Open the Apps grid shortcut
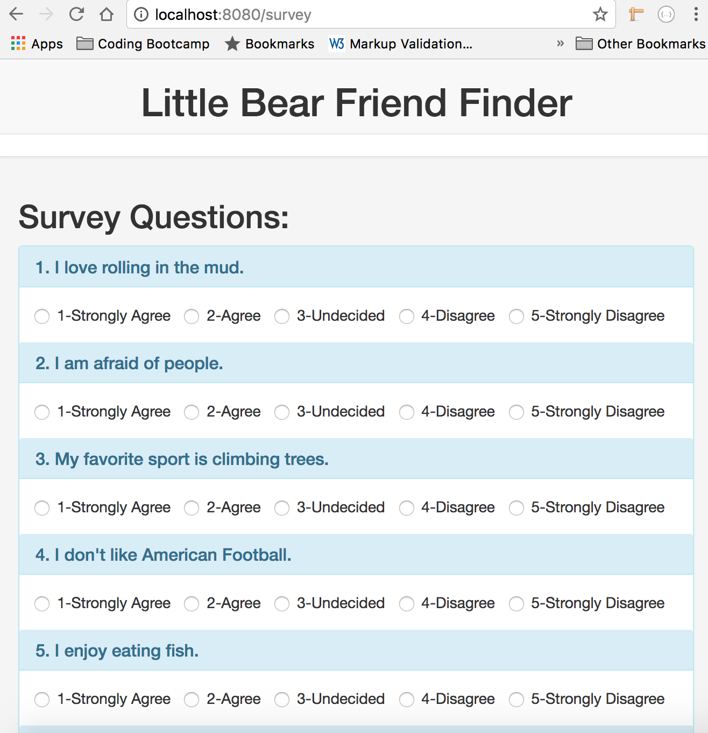The height and width of the screenshot is (733, 708). tap(37, 44)
